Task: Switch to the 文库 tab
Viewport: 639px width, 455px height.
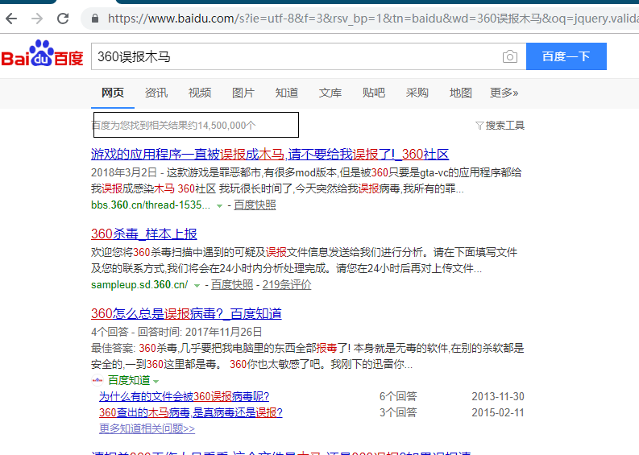Action: click(x=330, y=93)
